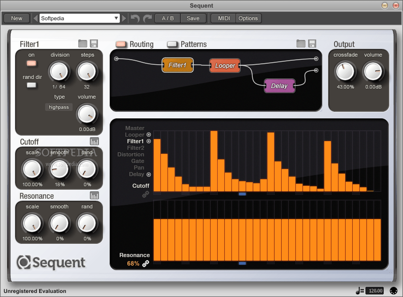Click the blue Resonance step position marker

pos(242,263)
